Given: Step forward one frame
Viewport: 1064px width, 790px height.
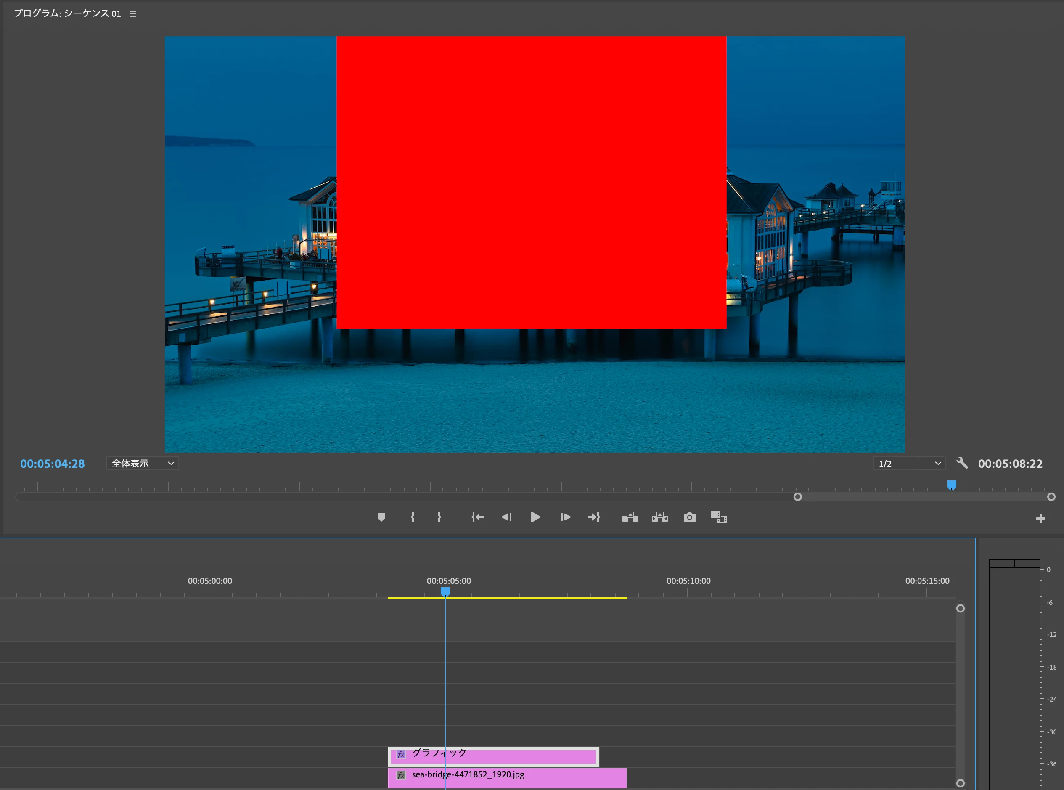Looking at the screenshot, I should (x=566, y=517).
